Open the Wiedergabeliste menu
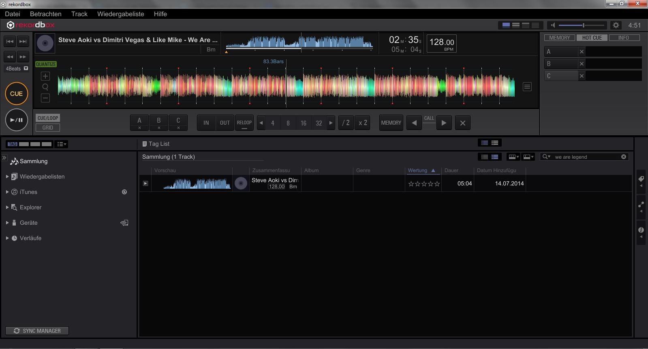Screen dimensions: 648x349 121,14
